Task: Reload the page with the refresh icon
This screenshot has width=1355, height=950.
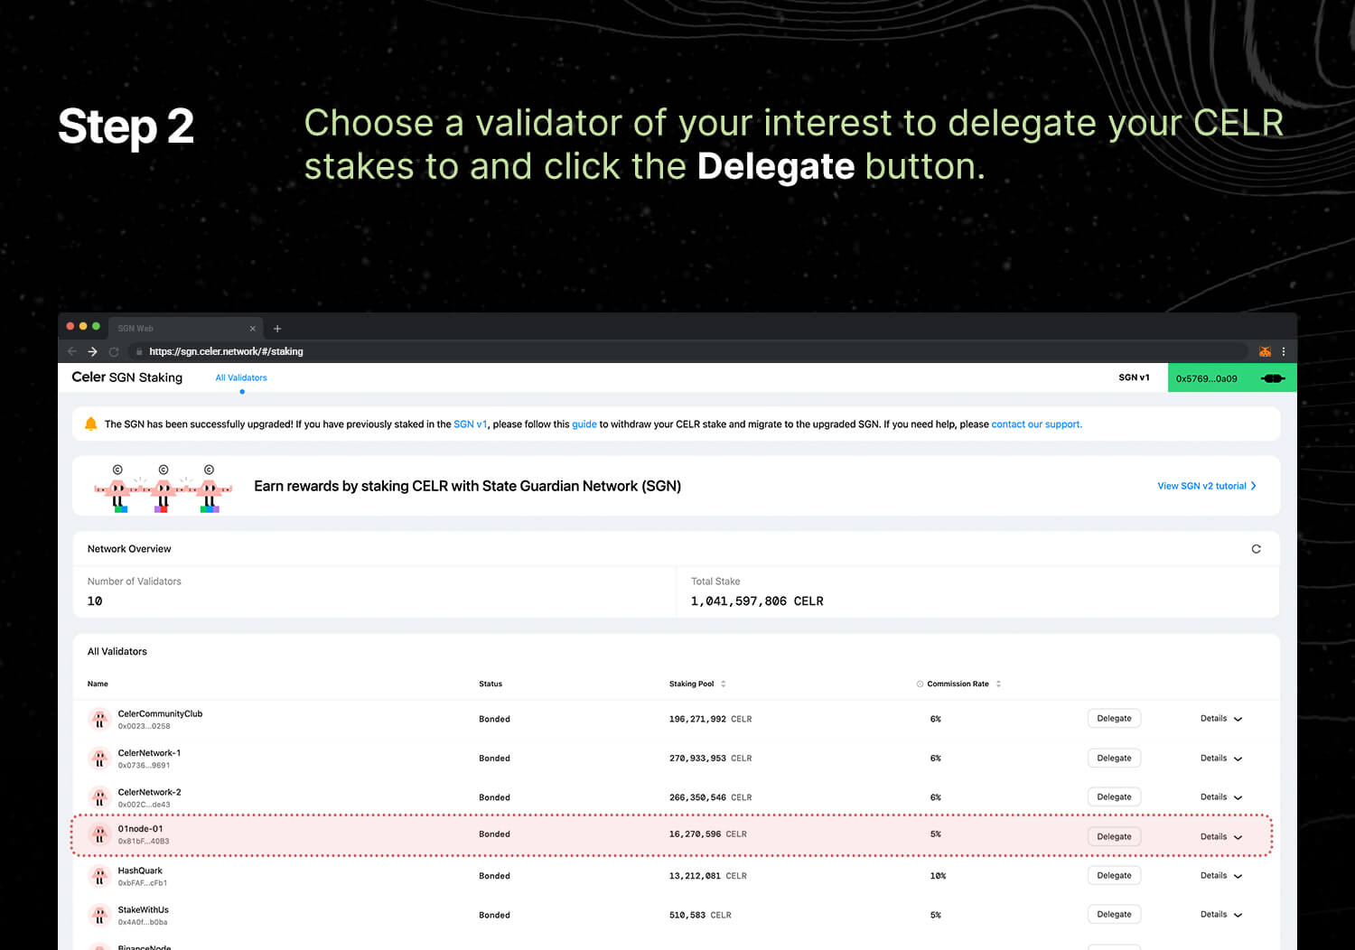Action: [x=114, y=351]
